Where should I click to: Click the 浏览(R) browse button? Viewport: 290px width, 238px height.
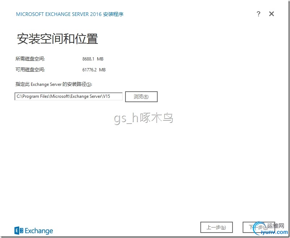click(141, 96)
